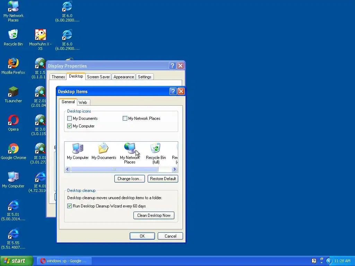Click the icon list right scroll arrow
Image resolution: width=355 pixels, height=266 pixels.
point(174,169)
